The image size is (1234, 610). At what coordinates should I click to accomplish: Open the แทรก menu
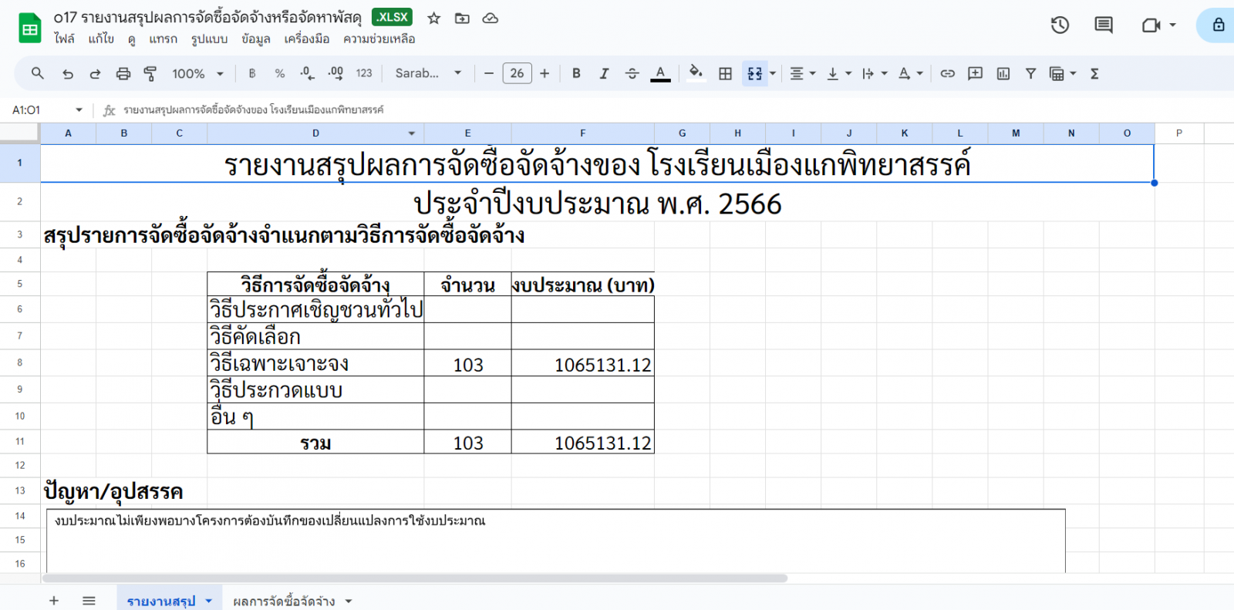coord(163,39)
